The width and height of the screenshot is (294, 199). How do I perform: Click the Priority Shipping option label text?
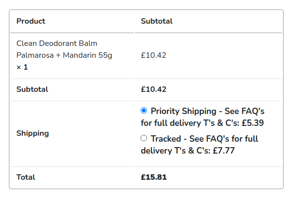click(x=202, y=117)
